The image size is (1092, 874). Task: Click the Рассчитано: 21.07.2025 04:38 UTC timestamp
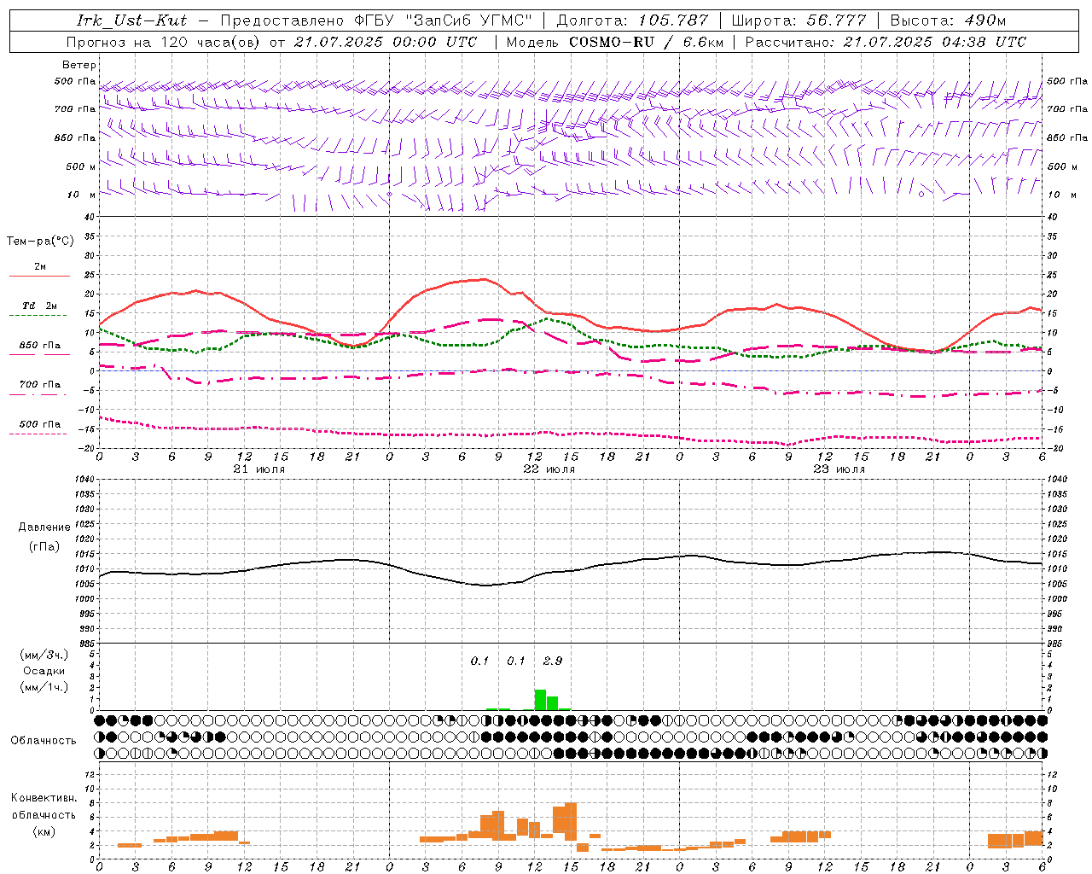click(x=886, y=42)
